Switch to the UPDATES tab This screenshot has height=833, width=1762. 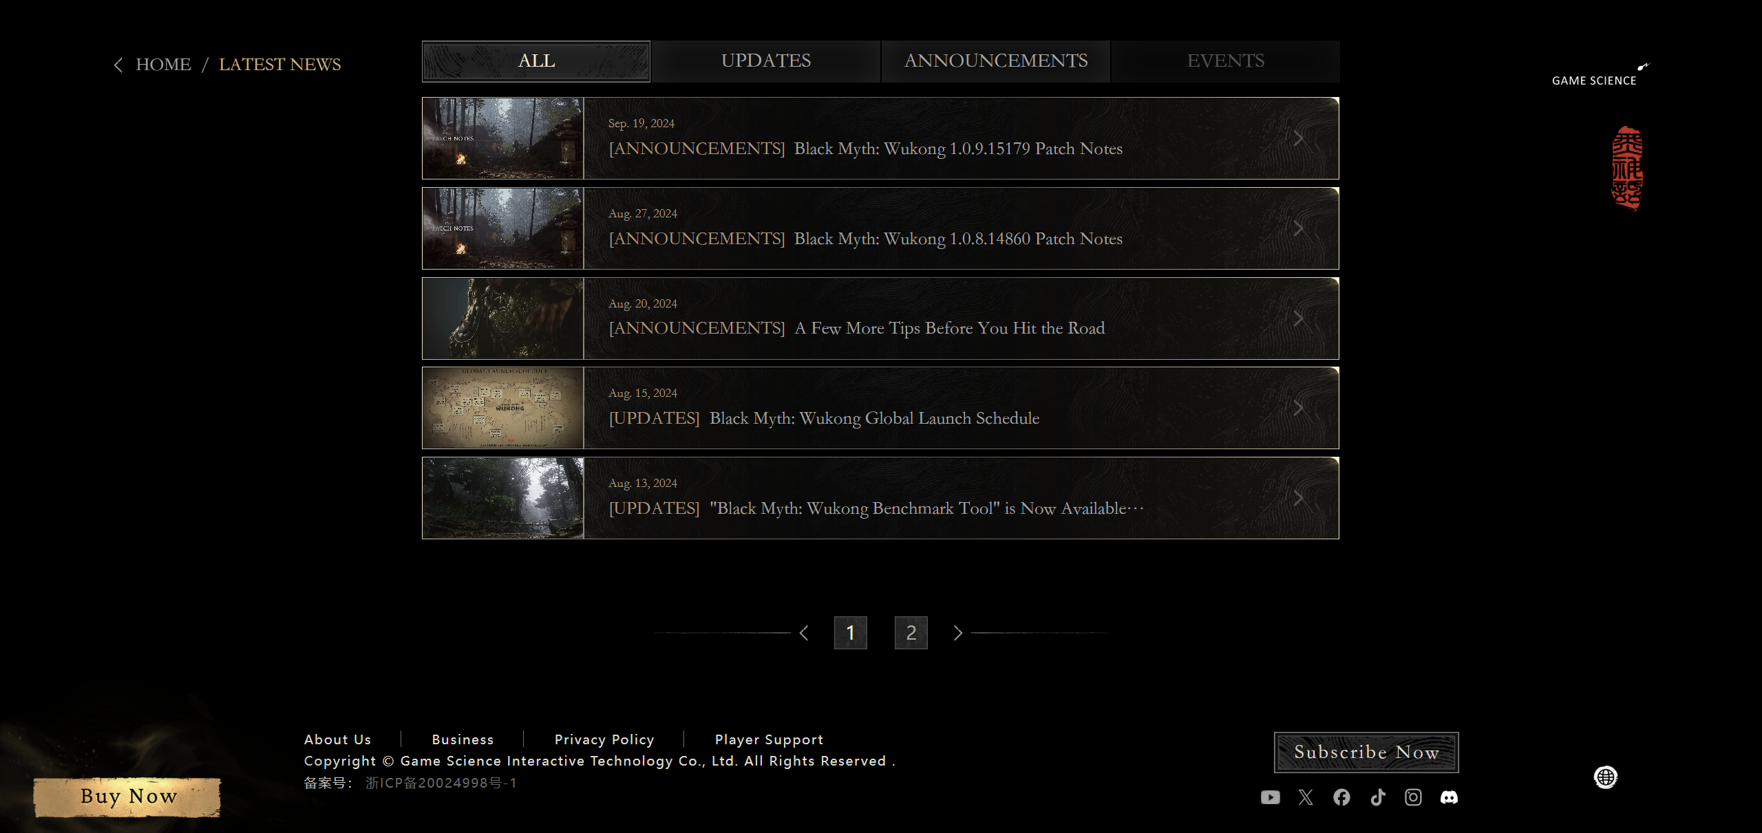tap(765, 61)
